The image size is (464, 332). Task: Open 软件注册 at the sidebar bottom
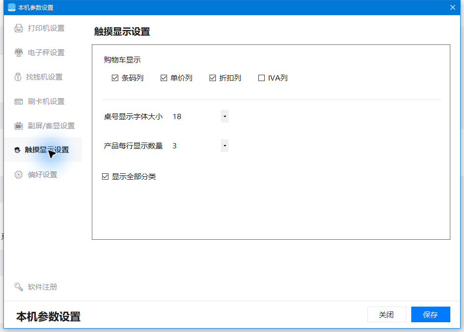[43, 287]
